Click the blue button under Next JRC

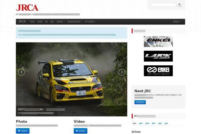140,102
